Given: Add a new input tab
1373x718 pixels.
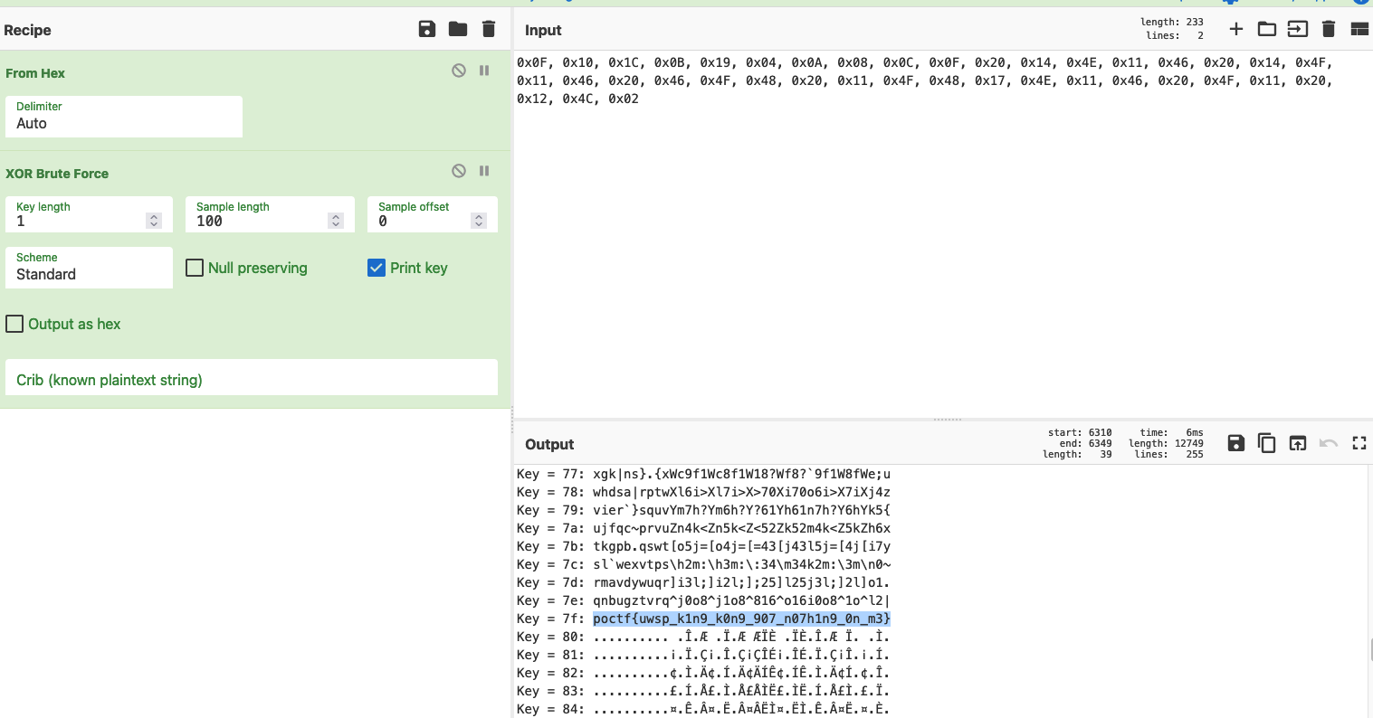Looking at the screenshot, I should (x=1235, y=28).
